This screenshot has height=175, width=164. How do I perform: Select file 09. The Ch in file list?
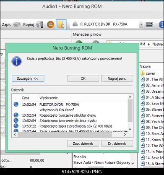point(152,128)
